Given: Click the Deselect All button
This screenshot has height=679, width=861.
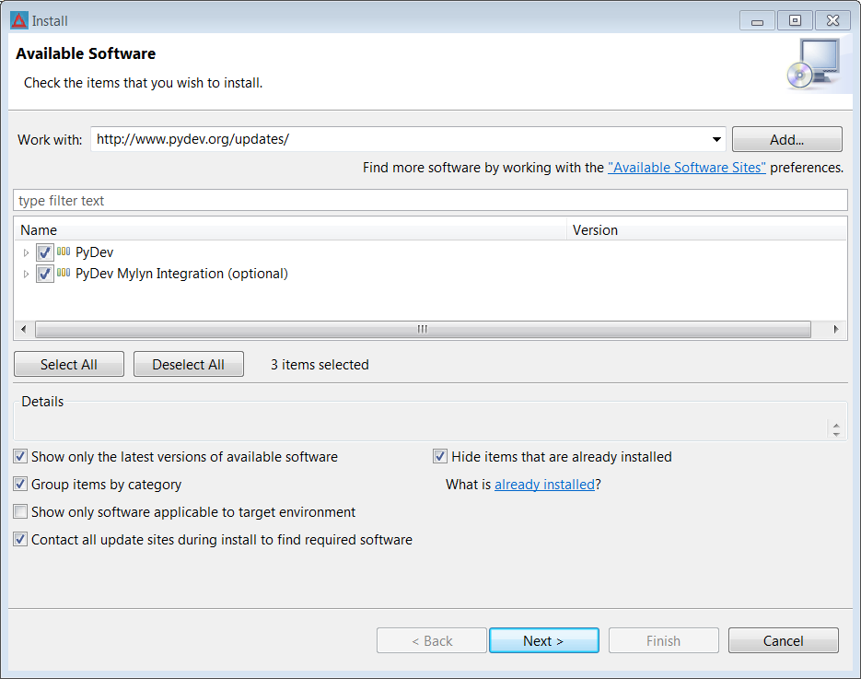Looking at the screenshot, I should tap(189, 364).
